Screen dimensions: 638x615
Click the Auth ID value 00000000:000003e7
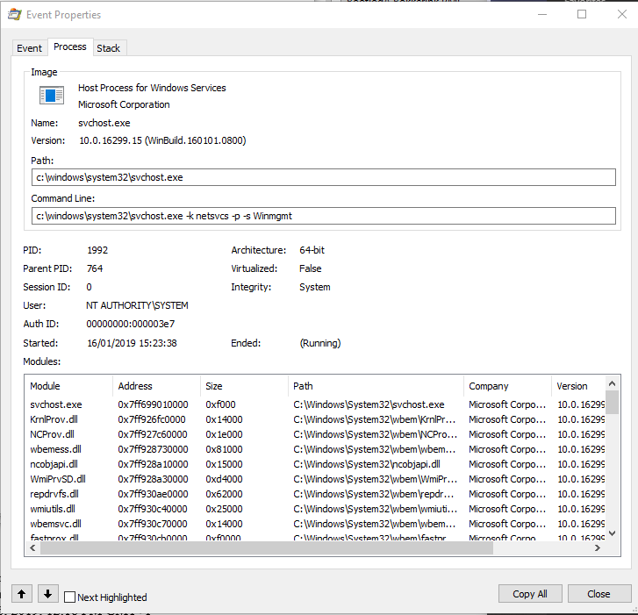(131, 324)
